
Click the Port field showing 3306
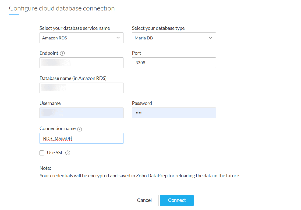click(x=173, y=63)
